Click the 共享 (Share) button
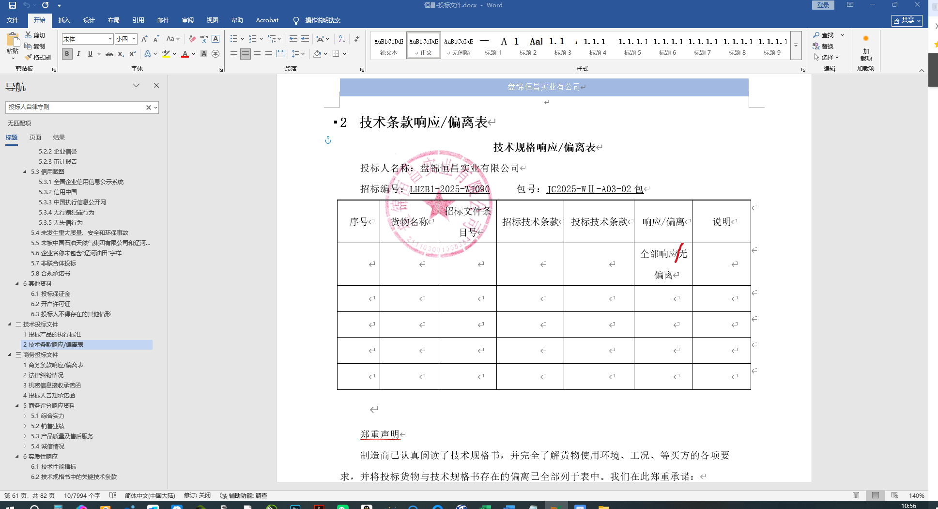The image size is (938, 509). 907,20
